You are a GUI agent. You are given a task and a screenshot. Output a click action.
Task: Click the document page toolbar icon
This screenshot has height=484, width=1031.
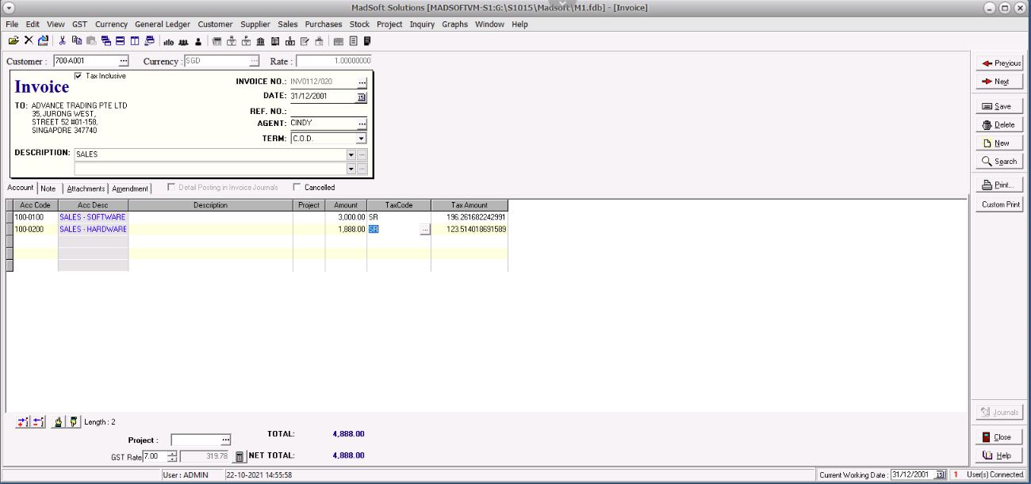point(354,40)
